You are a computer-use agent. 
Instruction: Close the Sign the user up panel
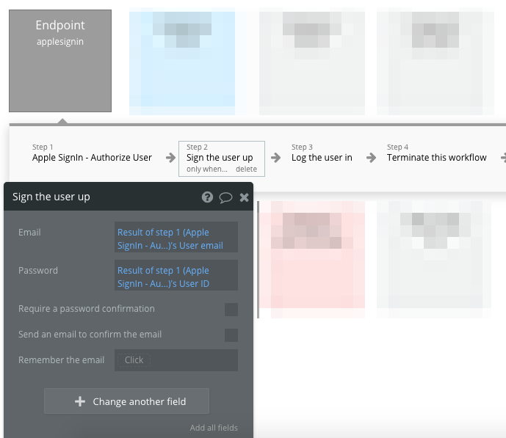coord(245,197)
